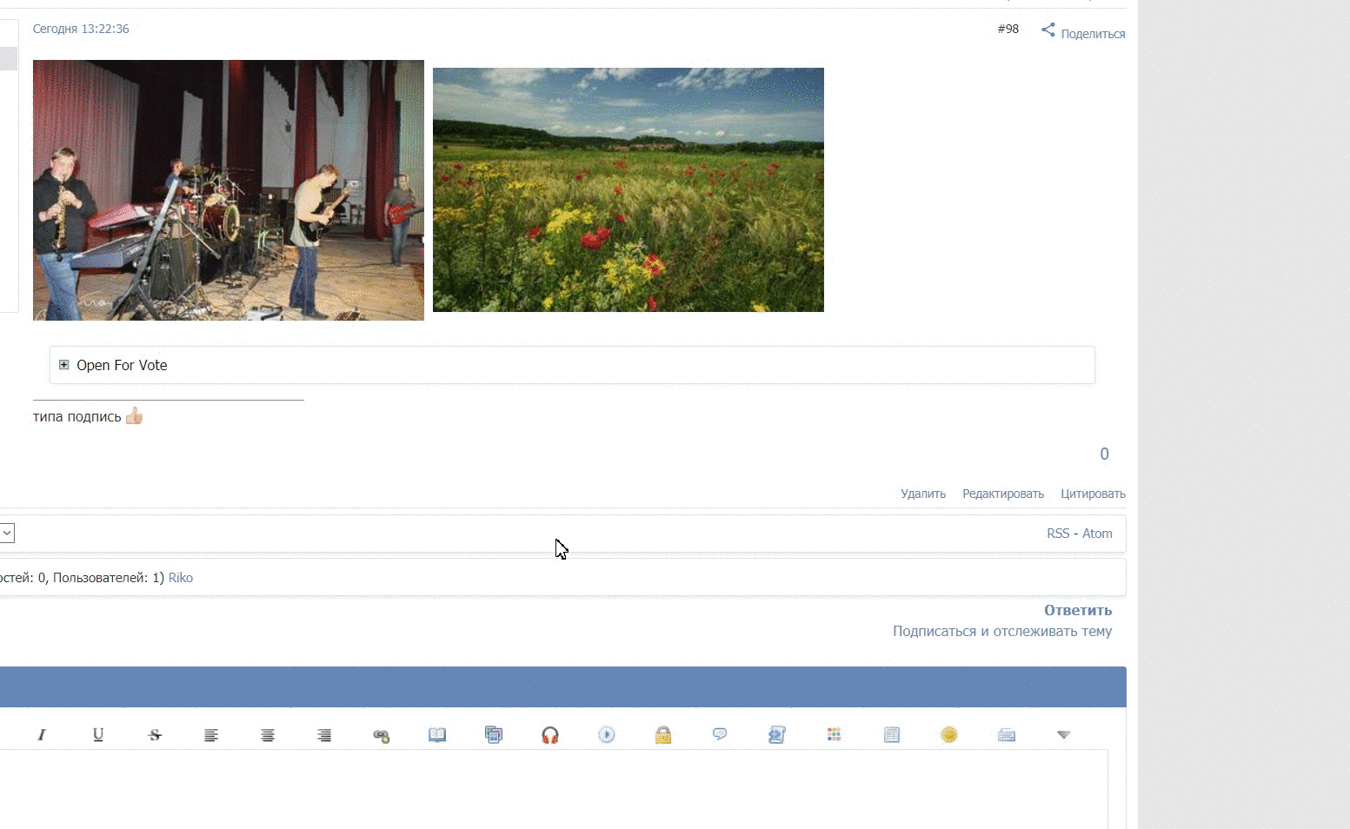This screenshot has height=829, width=1350.
Task: Click the post rating value 0
Action: (1104, 454)
